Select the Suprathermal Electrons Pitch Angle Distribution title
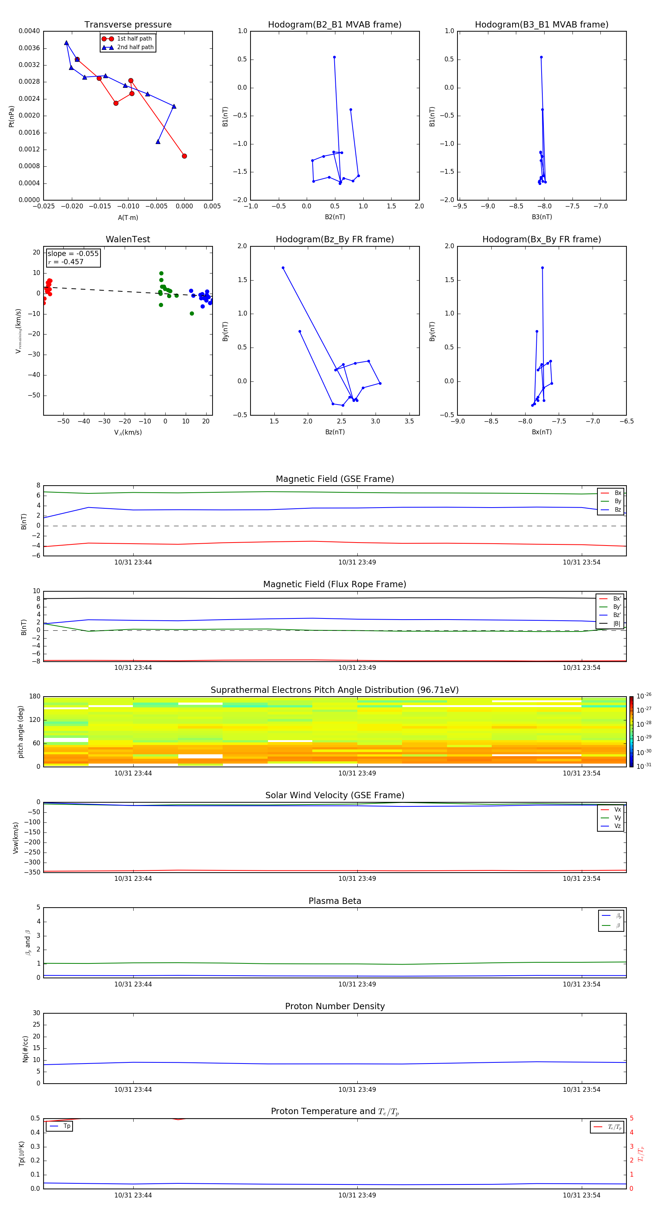The height and width of the screenshot is (1228, 670). tap(335, 690)
